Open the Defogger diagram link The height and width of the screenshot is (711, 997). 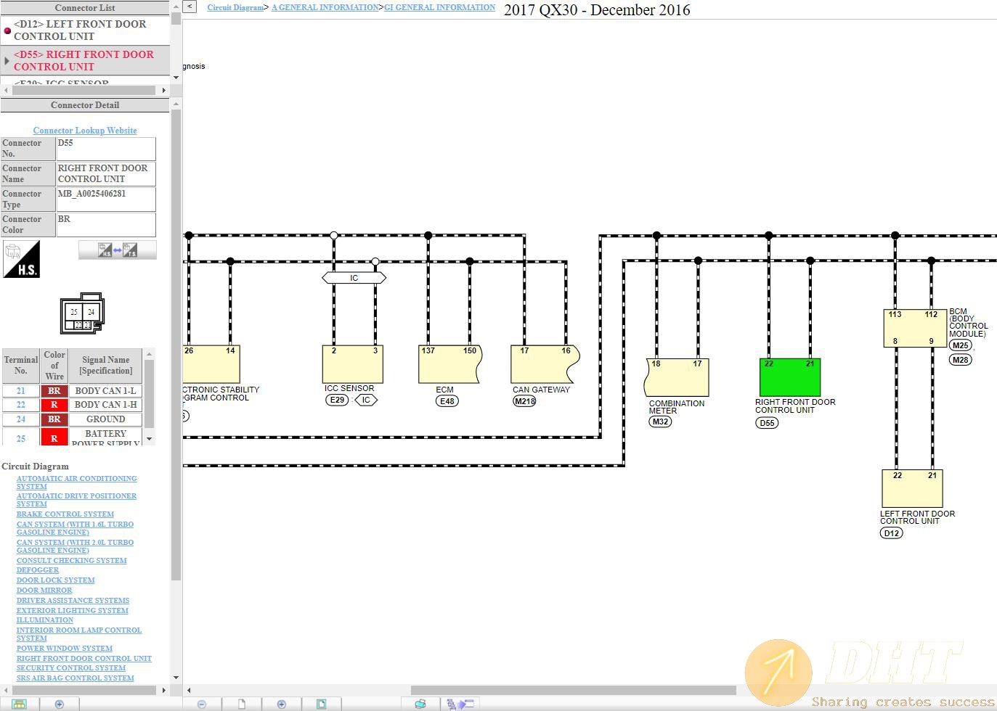pyautogui.click(x=38, y=570)
